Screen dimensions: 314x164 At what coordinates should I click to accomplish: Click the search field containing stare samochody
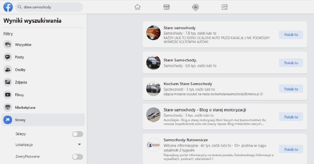tap(49, 7)
